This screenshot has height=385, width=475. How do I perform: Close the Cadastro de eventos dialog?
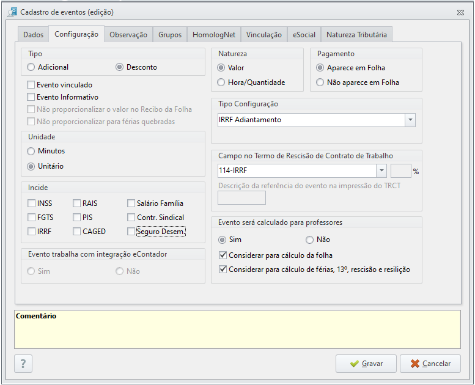[460, 12]
